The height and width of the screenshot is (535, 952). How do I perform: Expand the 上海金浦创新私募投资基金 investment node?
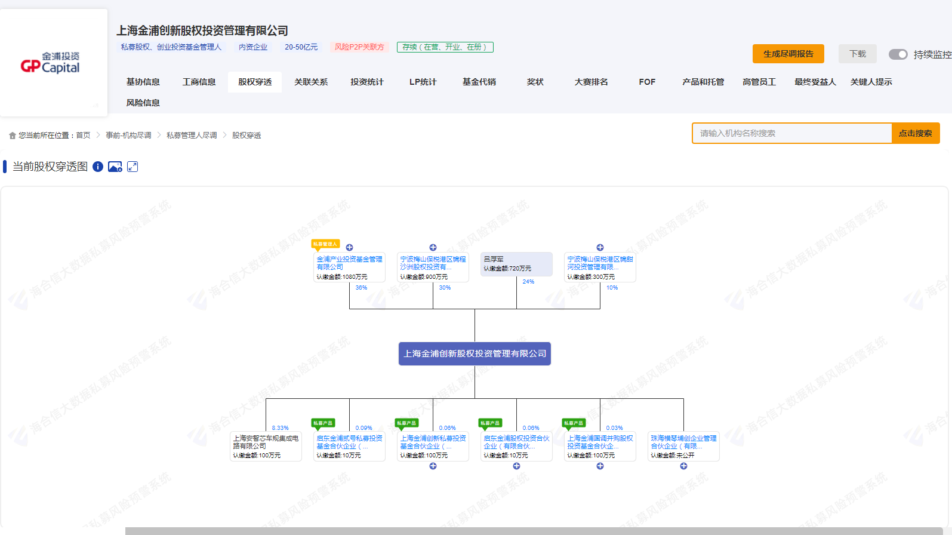(433, 466)
